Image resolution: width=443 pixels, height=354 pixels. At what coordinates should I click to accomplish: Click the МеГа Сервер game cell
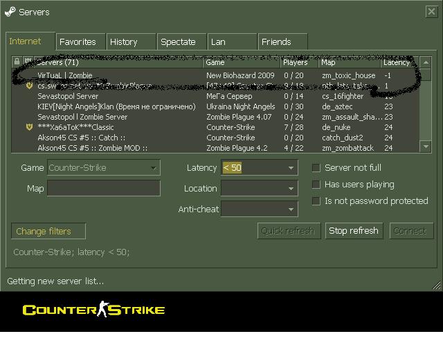tap(229, 96)
